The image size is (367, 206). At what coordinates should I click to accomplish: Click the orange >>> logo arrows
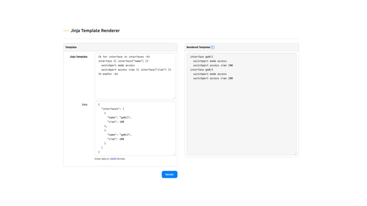66,31
